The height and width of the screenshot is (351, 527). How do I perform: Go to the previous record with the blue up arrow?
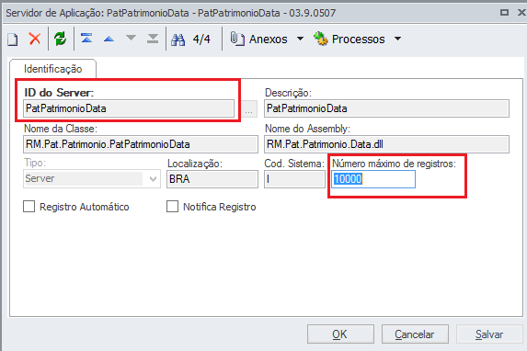pos(109,39)
